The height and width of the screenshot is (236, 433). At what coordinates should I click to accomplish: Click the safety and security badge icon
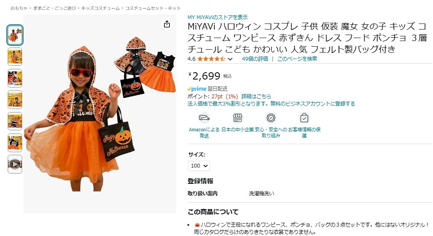click(271, 118)
